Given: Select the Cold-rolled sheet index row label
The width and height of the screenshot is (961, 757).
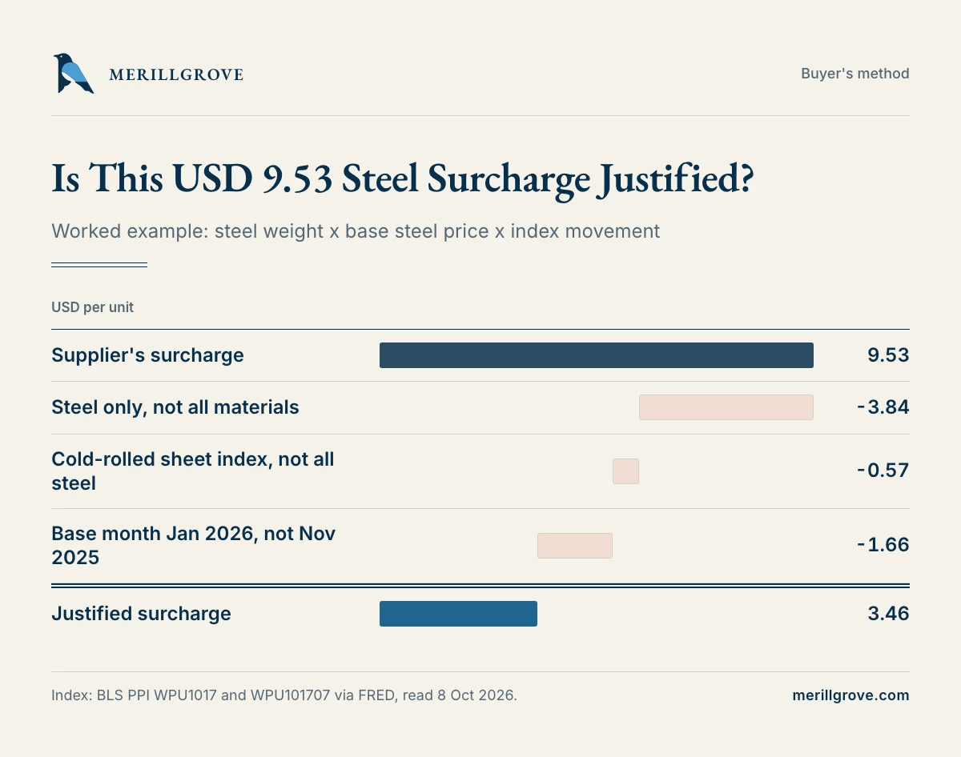Looking at the screenshot, I should (x=193, y=471).
